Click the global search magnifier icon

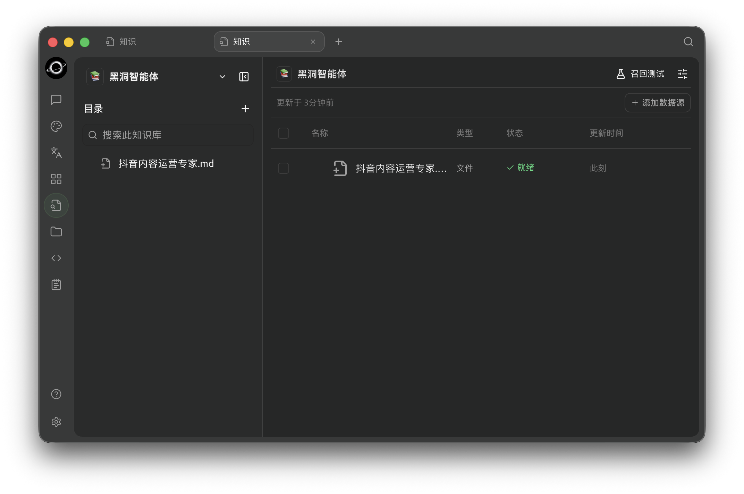(688, 42)
